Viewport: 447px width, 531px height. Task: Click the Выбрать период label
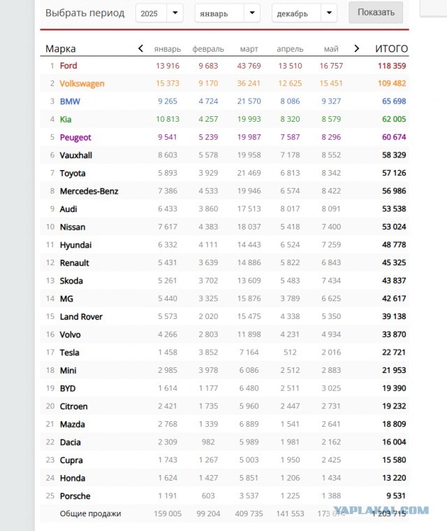[85, 13]
